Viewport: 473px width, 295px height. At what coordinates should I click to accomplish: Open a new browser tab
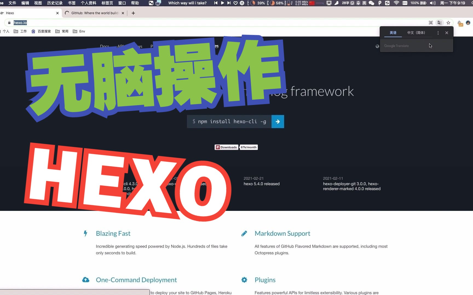click(133, 13)
